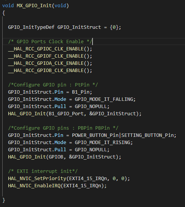Click __HAL_RCC_GPIOB_CLK_ENABLE call
This screenshot has width=185, height=207.
(x=50, y=71)
